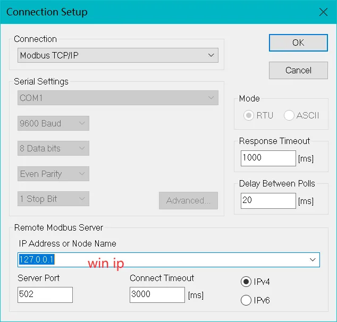Open the Even Parity dropdown
Screen dimensions: 337x322
point(53,174)
